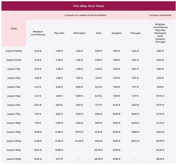Click the 18,52 € Italie price for 20kg
Image resolution: width=176 pixels, height=165 pixels.
click(x=98, y=141)
